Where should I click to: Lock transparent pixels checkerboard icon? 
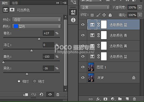coord(92,15)
